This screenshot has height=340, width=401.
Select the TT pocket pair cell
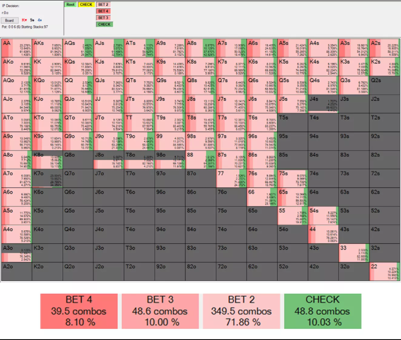(x=139, y=122)
